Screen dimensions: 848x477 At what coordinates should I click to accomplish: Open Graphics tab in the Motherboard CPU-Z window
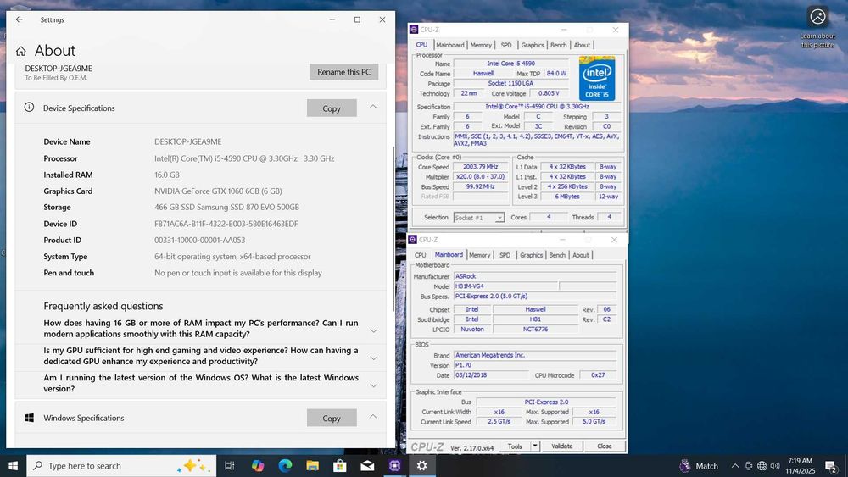[531, 255]
